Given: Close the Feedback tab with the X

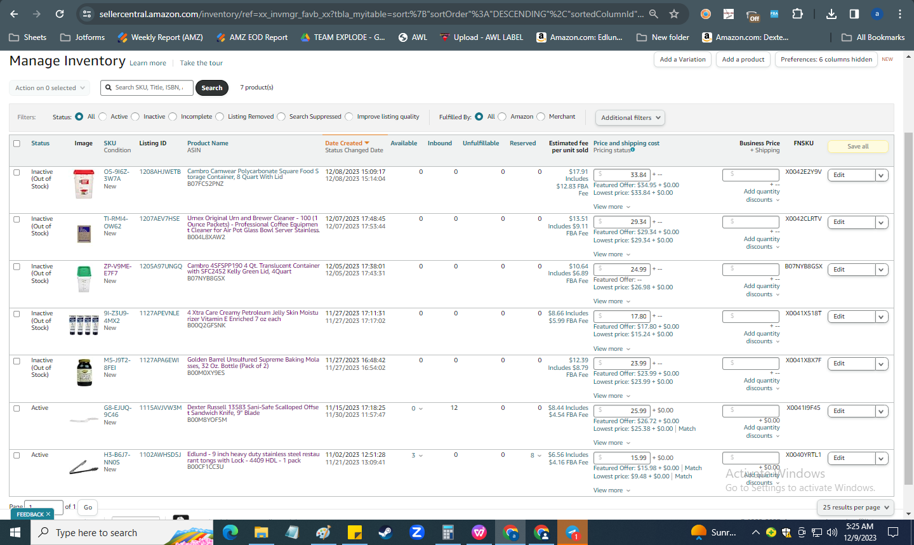Looking at the screenshot, I should click(x=48, y=514).
